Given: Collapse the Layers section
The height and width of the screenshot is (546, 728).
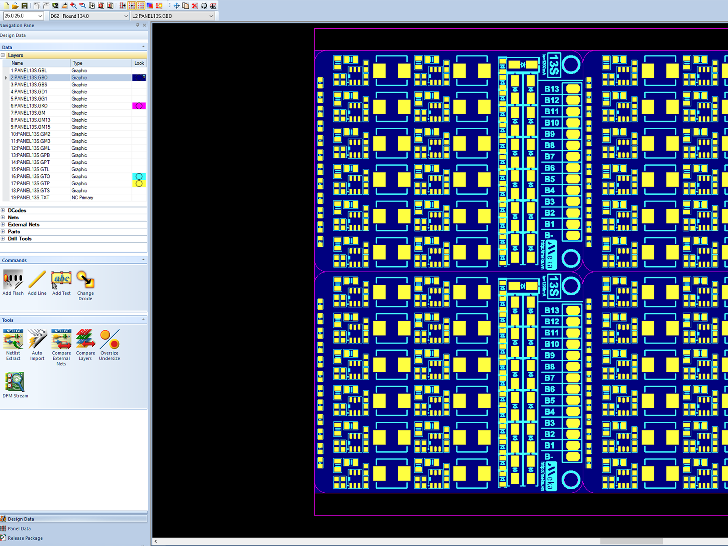Looking at the screenshot, I should click(3, 55).
